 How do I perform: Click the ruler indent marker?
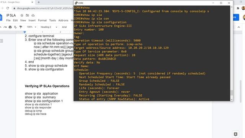24,32
